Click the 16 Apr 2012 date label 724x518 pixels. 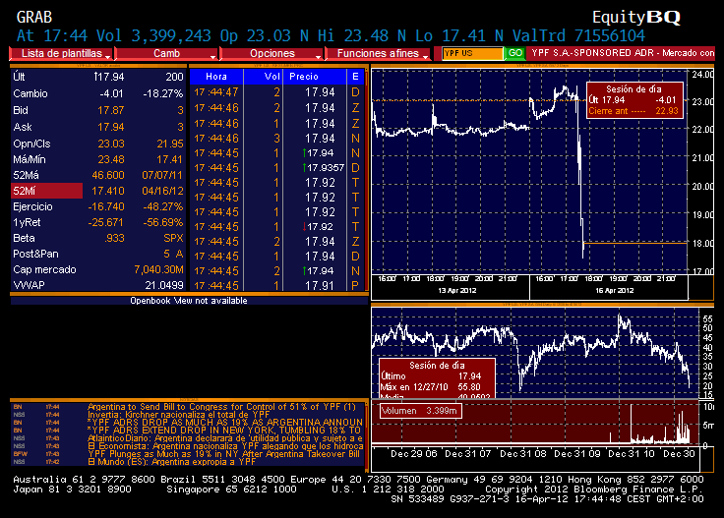click(x=615, y=291)
